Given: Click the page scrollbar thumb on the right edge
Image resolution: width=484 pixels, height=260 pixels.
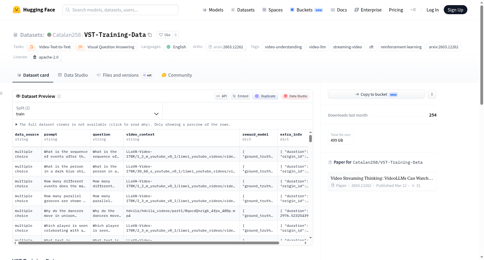Looking at the screenshot, I should coord(482,54).
